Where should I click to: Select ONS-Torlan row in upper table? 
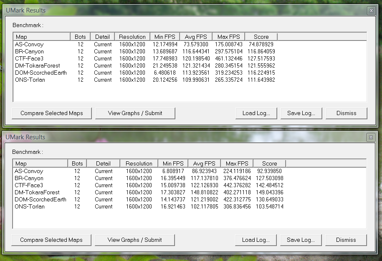pos(145,80)
